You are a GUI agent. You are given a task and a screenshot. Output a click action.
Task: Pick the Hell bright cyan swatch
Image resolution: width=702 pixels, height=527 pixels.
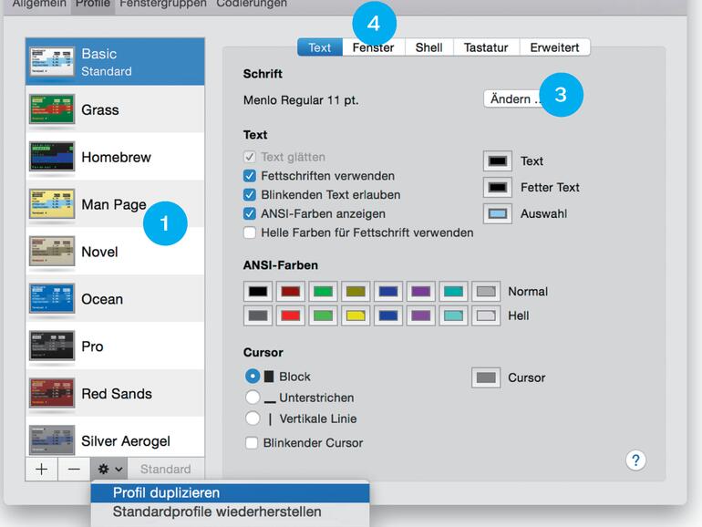pyautogui.click(x=453, y=315)
